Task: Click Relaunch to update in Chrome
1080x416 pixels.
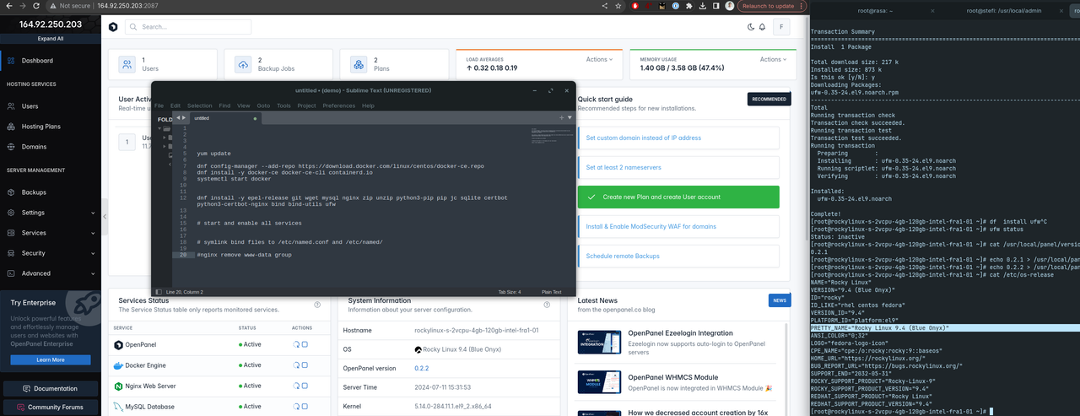Action: click(771, 6)
